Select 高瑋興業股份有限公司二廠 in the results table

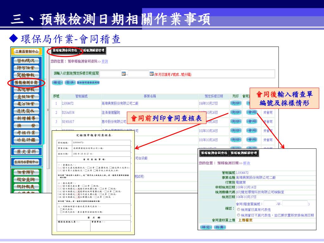tap(120, 103)
